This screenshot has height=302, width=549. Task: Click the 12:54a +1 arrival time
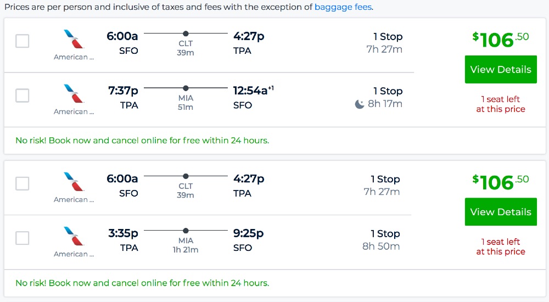(253, 91)
